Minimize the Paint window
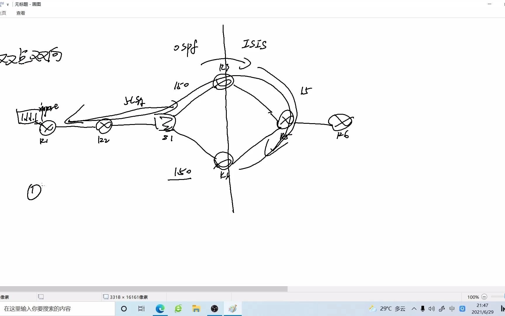Screen dimensions: 505x316 tap(490, 4)
